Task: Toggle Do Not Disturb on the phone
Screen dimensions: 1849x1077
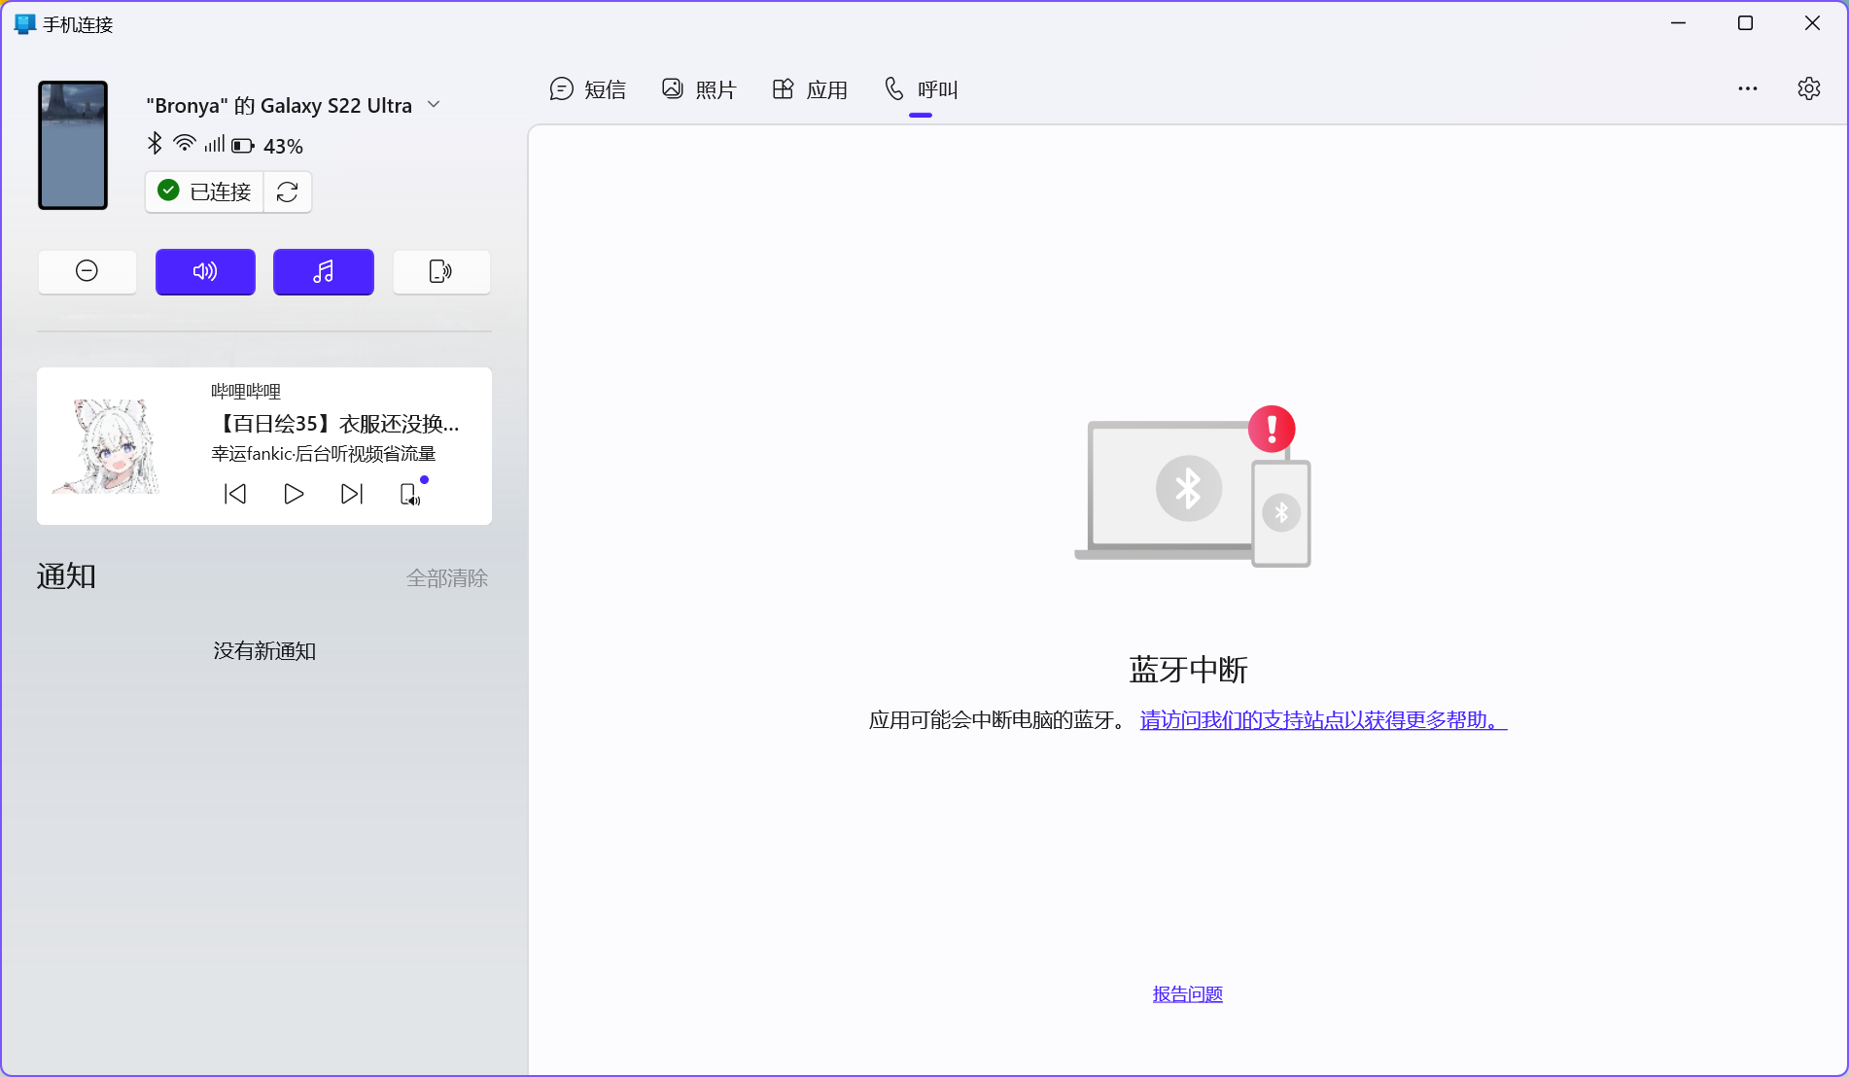Action: click(87, 271)
